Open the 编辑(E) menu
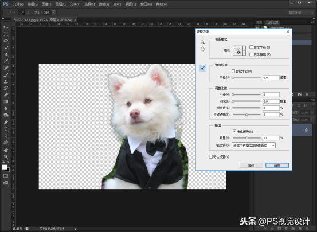317x232 pixels. [x=33, y=4]
